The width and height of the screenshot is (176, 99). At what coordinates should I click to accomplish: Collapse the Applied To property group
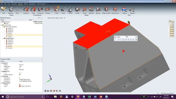click(1, 71)
